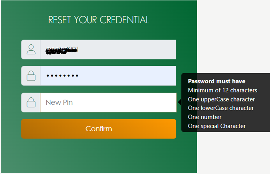This screenshot has height=174, width=270.
Task: Click the scribbled-out username text
Action: point(62,50)
